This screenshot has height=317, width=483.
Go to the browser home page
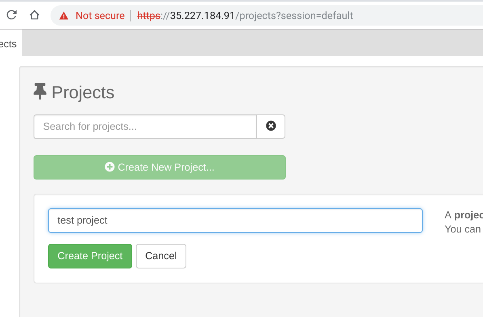pyautogui.click(x=34, y=15)
